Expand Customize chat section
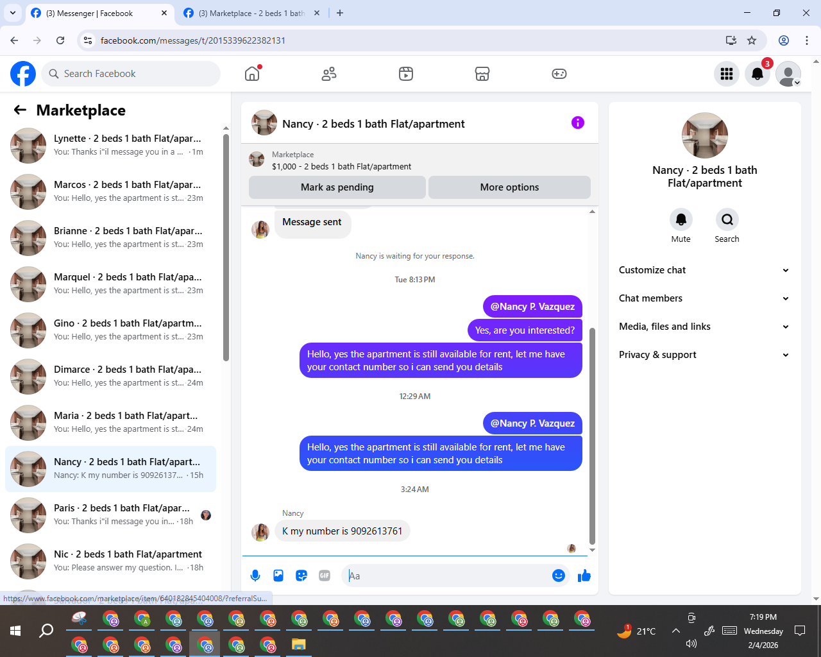Screen dimensions: 821x657 pyautogui.click(x=704, y=270)
